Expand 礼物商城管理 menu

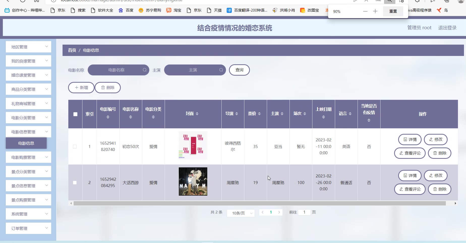coord(28,104)
